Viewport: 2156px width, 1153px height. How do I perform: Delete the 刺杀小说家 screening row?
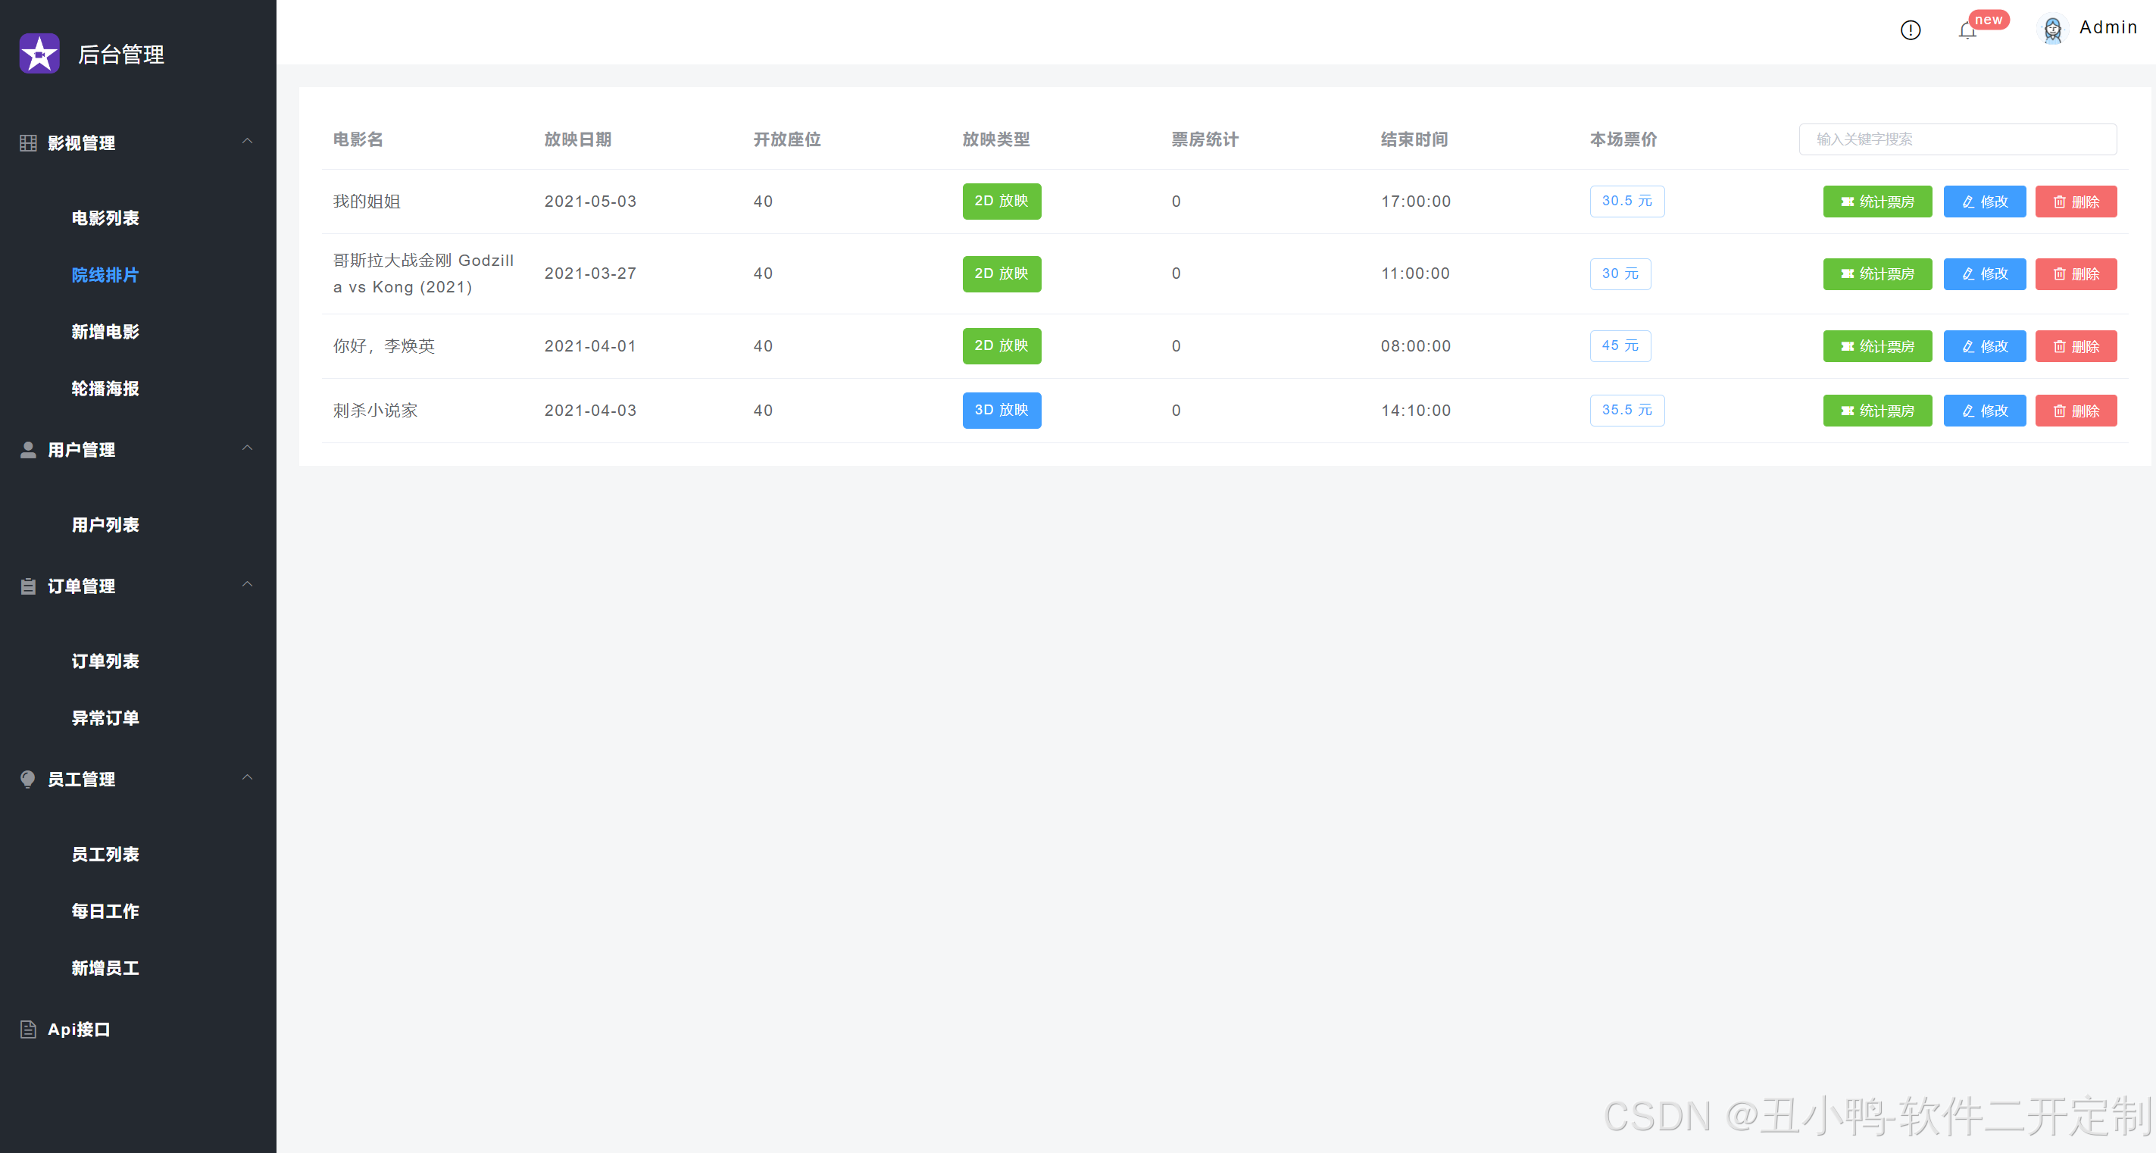(2075, 411)
